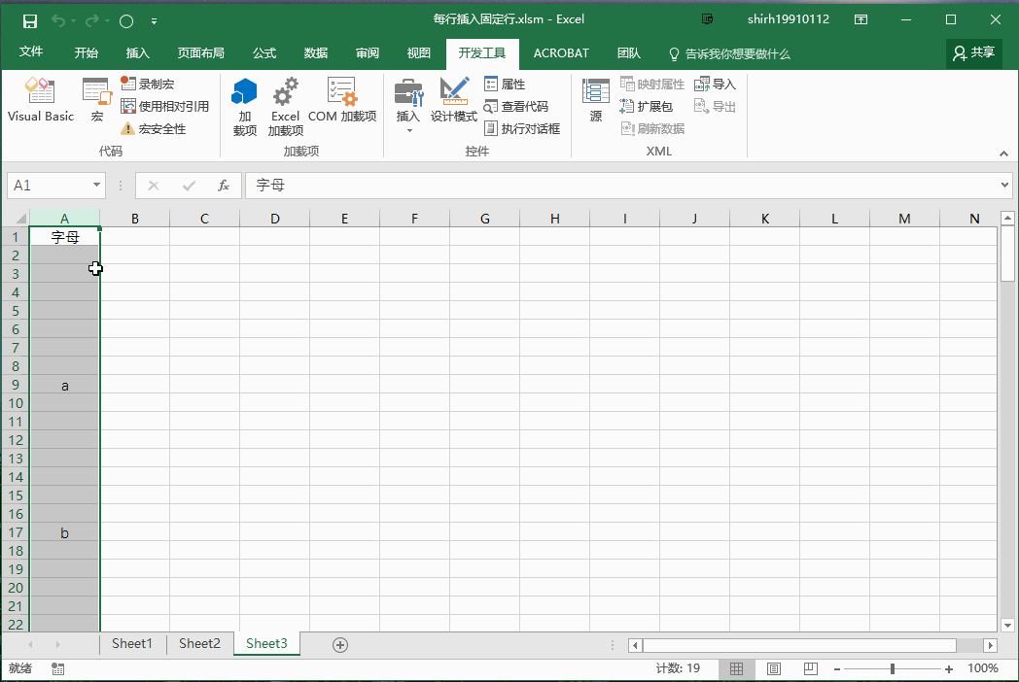Image resolution: width=1019 pixels, height=682 pixels.
Task: Click View Code (查看代码)
Action: click(516, 106)
